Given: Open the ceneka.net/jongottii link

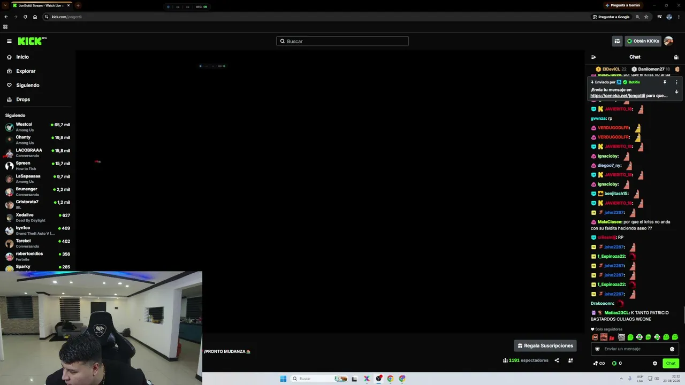Looking at the screenshot, I should [x=618, y=96].
